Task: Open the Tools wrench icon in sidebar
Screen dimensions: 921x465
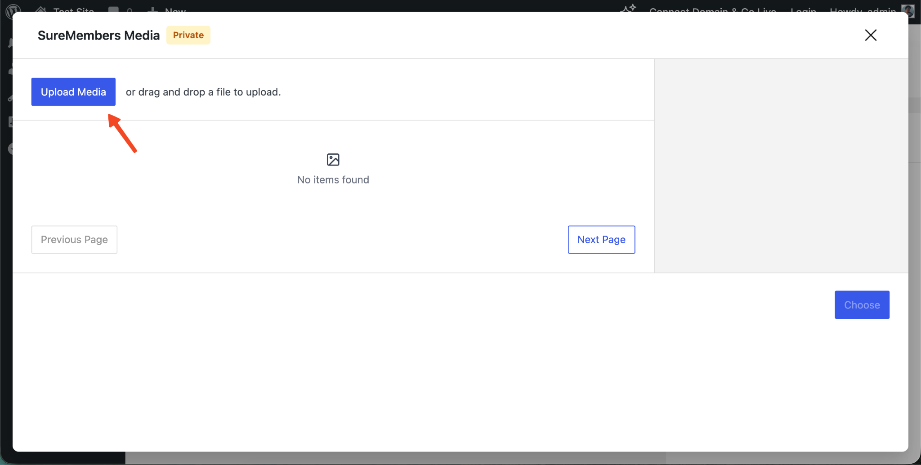Action: (x=9, y=97)
